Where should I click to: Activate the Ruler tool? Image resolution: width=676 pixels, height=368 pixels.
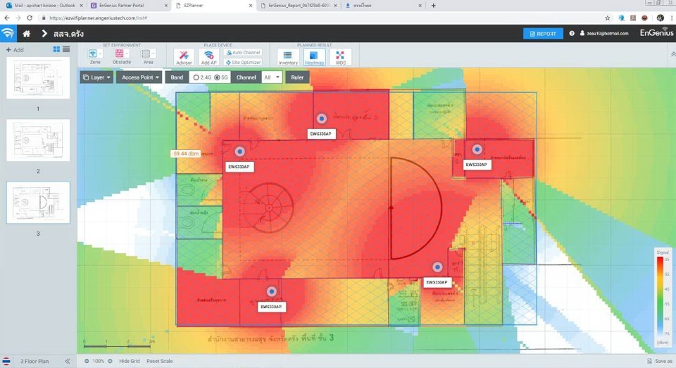(x=297, y=77)
